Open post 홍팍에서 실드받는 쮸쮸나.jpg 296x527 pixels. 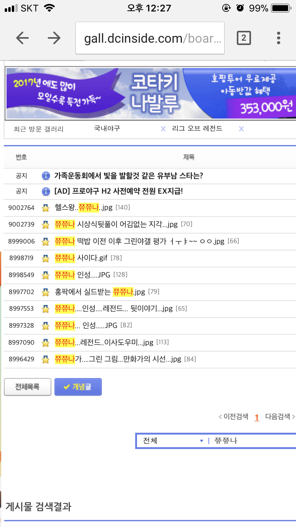coord(100,292)
